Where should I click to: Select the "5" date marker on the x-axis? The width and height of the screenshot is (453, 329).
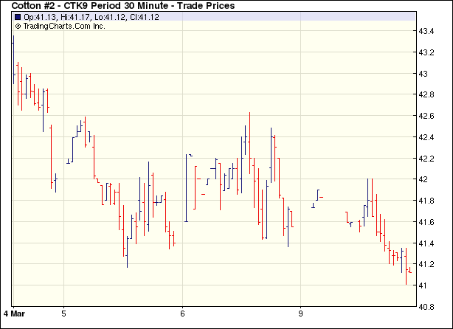[x=64, y=314]
